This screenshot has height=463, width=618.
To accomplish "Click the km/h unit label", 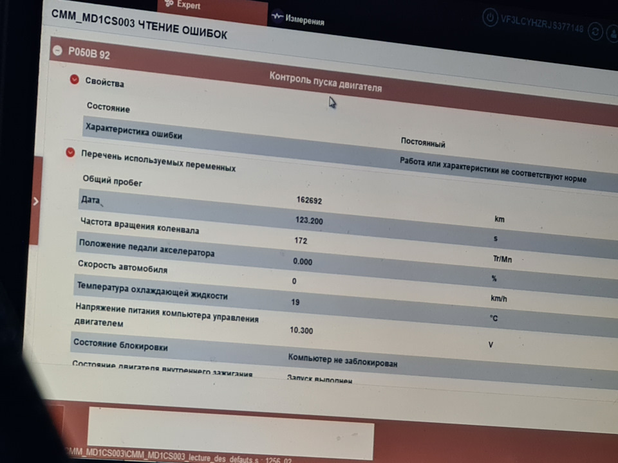I will click(x=498, y=298).
